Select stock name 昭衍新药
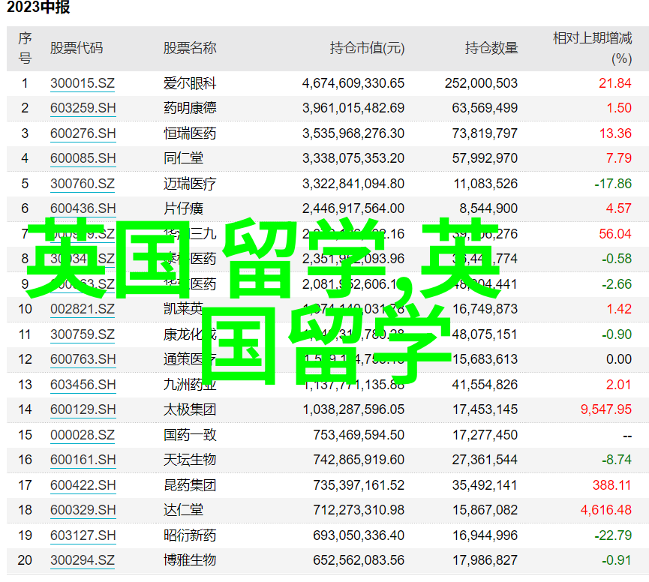649x582 pixels. tap(190, 535)
